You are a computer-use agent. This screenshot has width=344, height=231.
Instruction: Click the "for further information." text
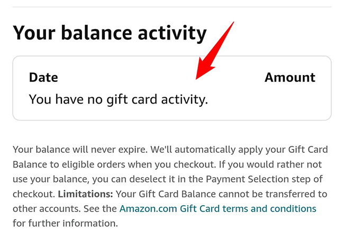[x=65, y=223]
